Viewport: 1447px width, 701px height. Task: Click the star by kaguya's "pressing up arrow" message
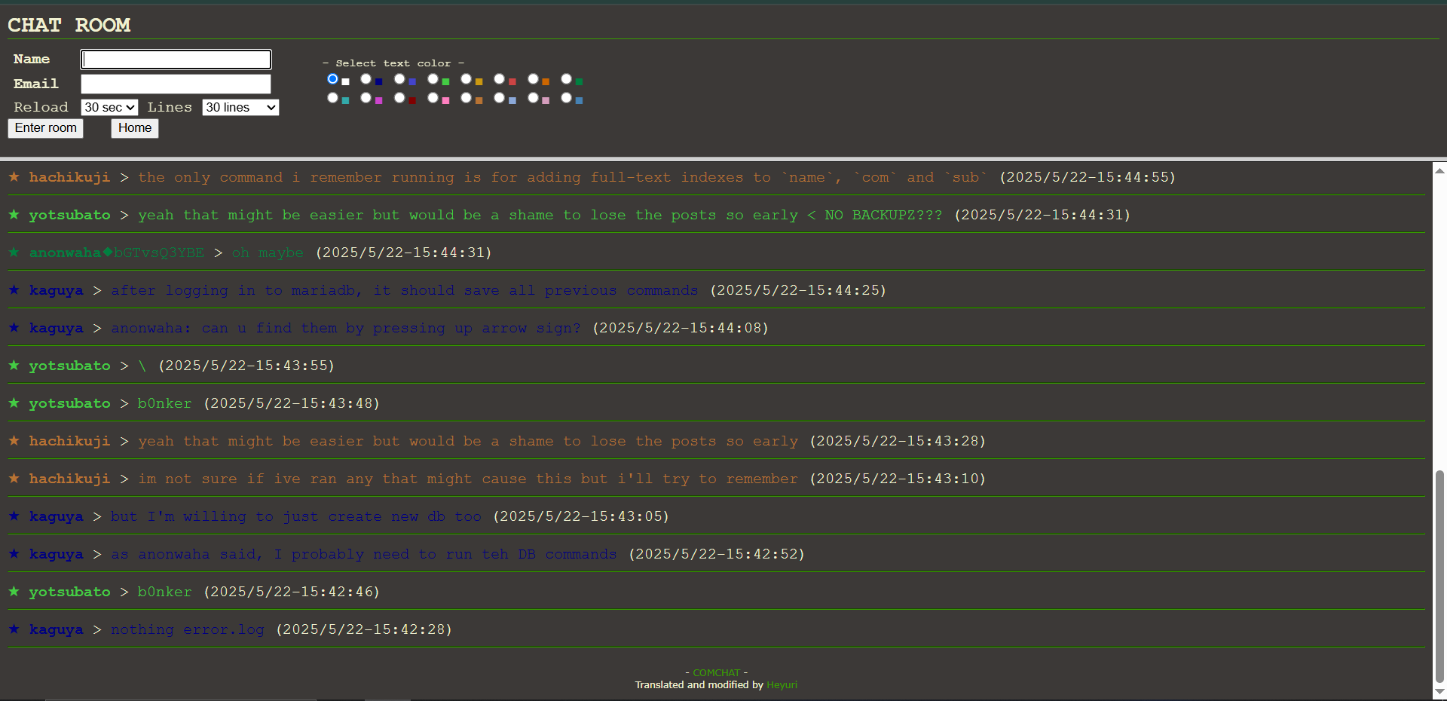click(14, 328)
